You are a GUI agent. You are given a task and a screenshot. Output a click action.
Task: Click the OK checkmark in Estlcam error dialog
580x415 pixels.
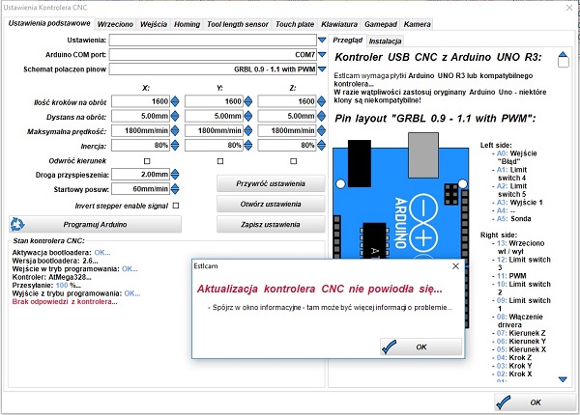tap(389, 346)
